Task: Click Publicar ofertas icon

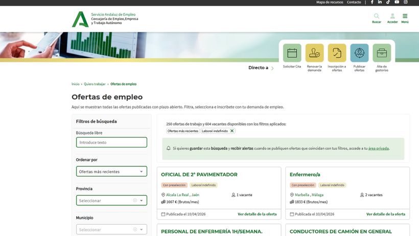Action: point(359,53)
